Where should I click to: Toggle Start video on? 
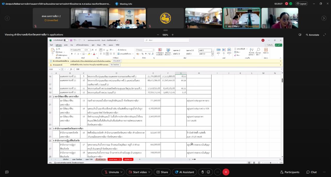pos(137,172)
